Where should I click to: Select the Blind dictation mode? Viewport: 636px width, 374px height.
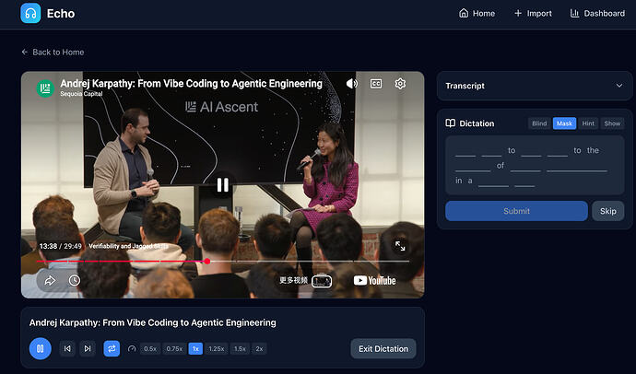(539, 123)
